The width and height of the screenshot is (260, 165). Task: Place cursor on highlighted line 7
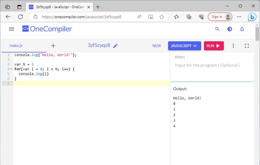[91, 83]
